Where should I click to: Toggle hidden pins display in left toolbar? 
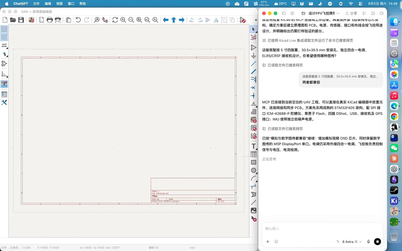tap(4, 64)
